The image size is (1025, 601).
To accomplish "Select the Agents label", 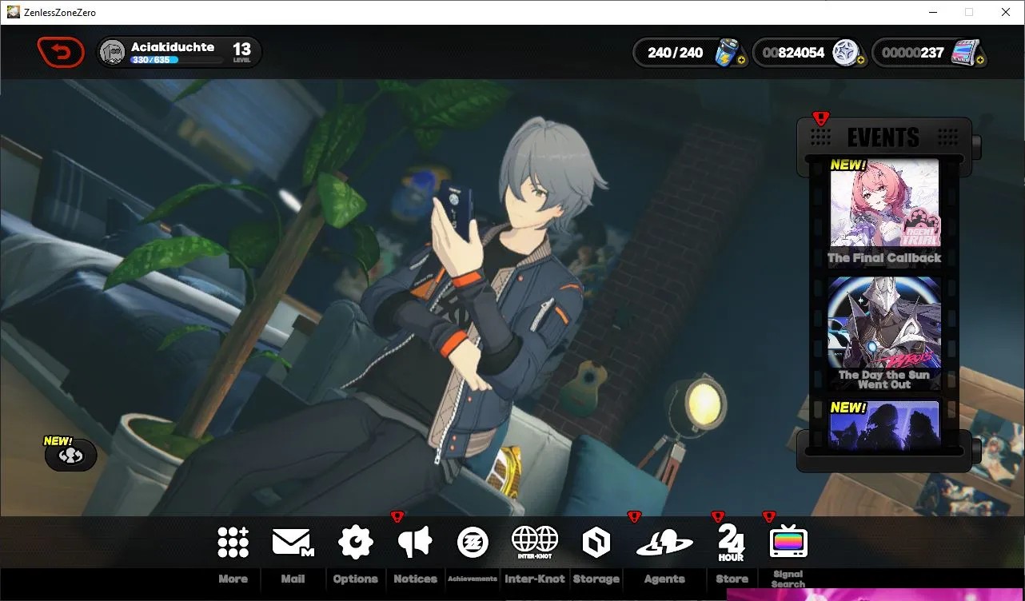I will [664, 579].
